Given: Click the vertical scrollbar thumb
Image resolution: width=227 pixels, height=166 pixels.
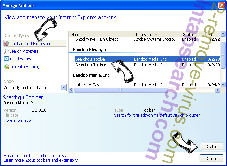Looking at the screenshot, I should 223,55.
